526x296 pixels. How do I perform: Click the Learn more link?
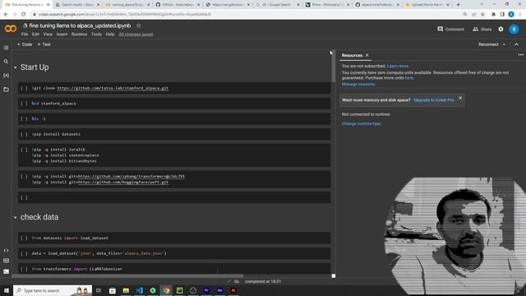(x=398, y=66)
